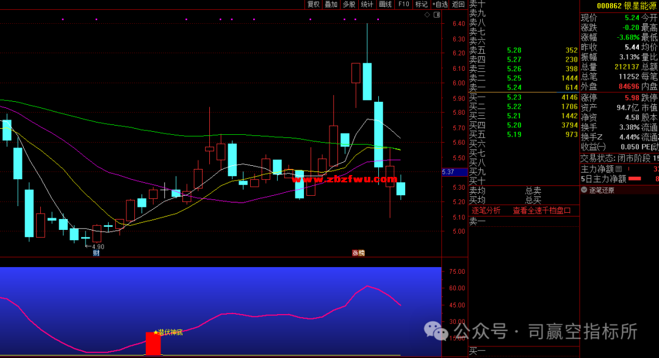This screenshot has height=358, width=659.
Task: Expand the 逐笔还原 dropdown arrow
Action: (584, 190)
